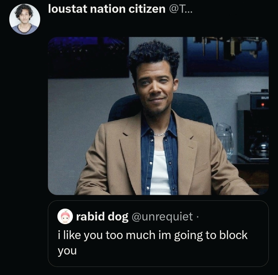Open the tweet author's profile avatar
This screenshot has width=278, height=275.
click(25, 19)
